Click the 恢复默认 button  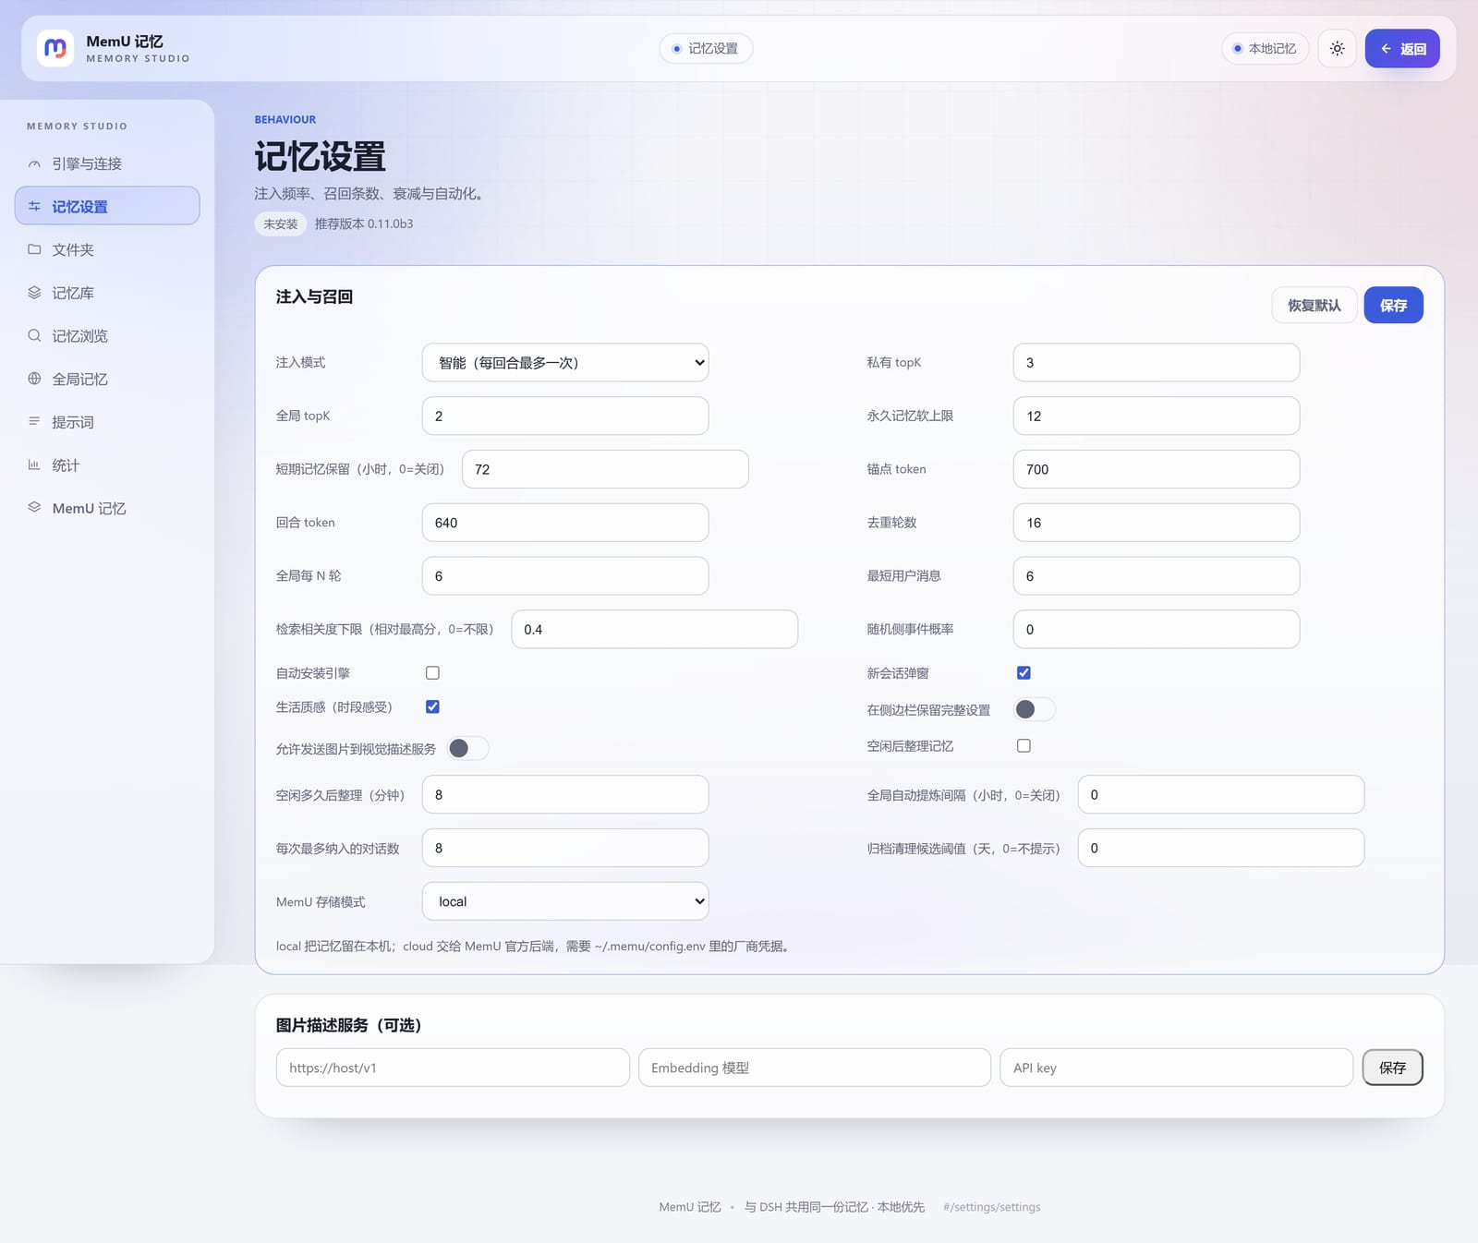(x=1314, y=306)
